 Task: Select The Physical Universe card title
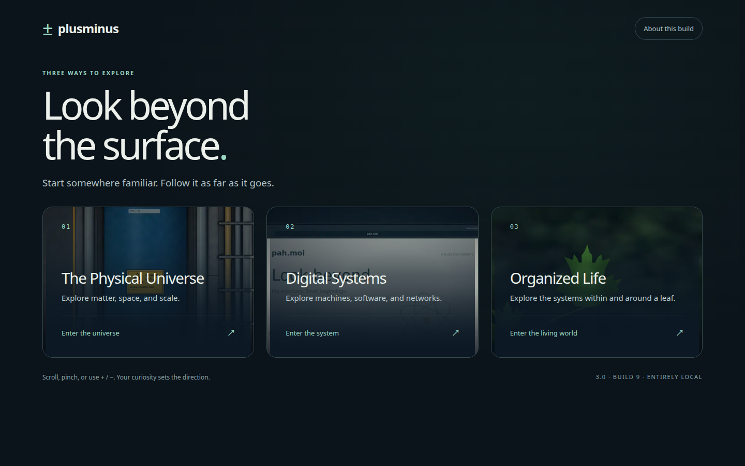pos(132,279)
